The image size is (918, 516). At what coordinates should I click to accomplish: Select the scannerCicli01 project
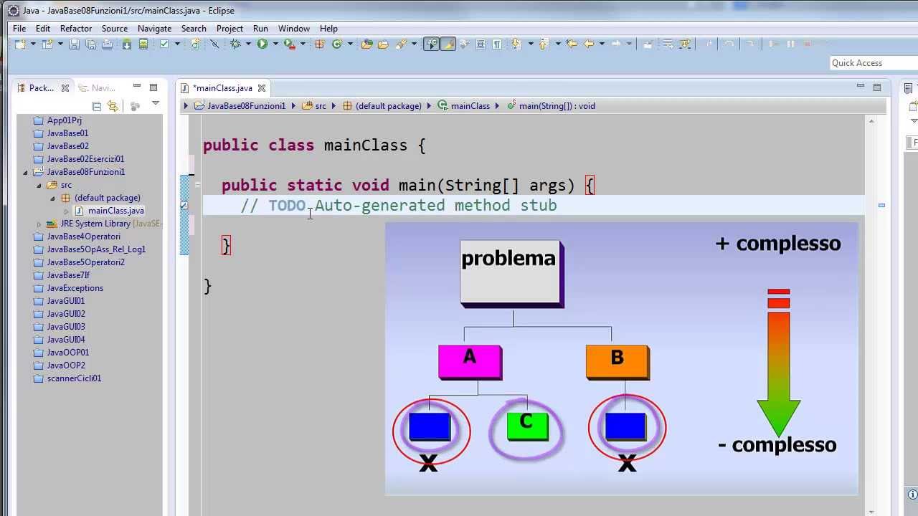pyautogui.click(x=74, y=378)
